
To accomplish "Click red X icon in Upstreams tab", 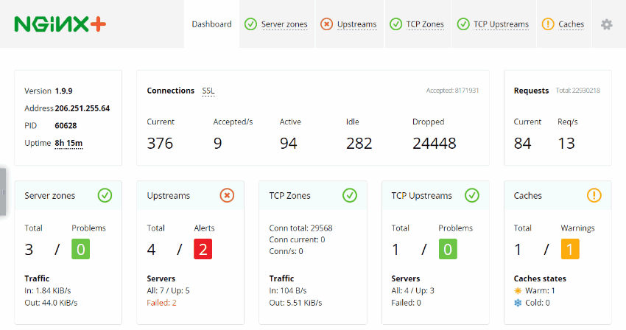I will pos(326,24).
